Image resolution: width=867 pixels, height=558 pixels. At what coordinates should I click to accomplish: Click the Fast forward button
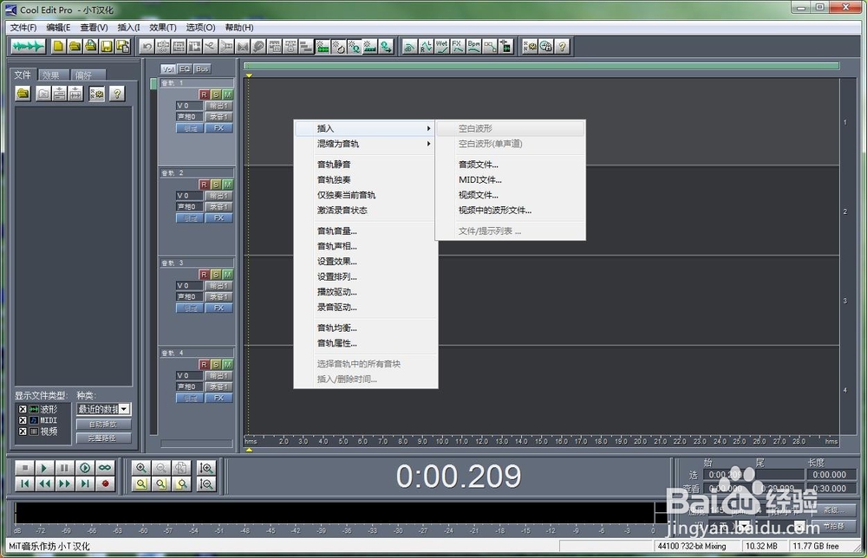[64, 484]
